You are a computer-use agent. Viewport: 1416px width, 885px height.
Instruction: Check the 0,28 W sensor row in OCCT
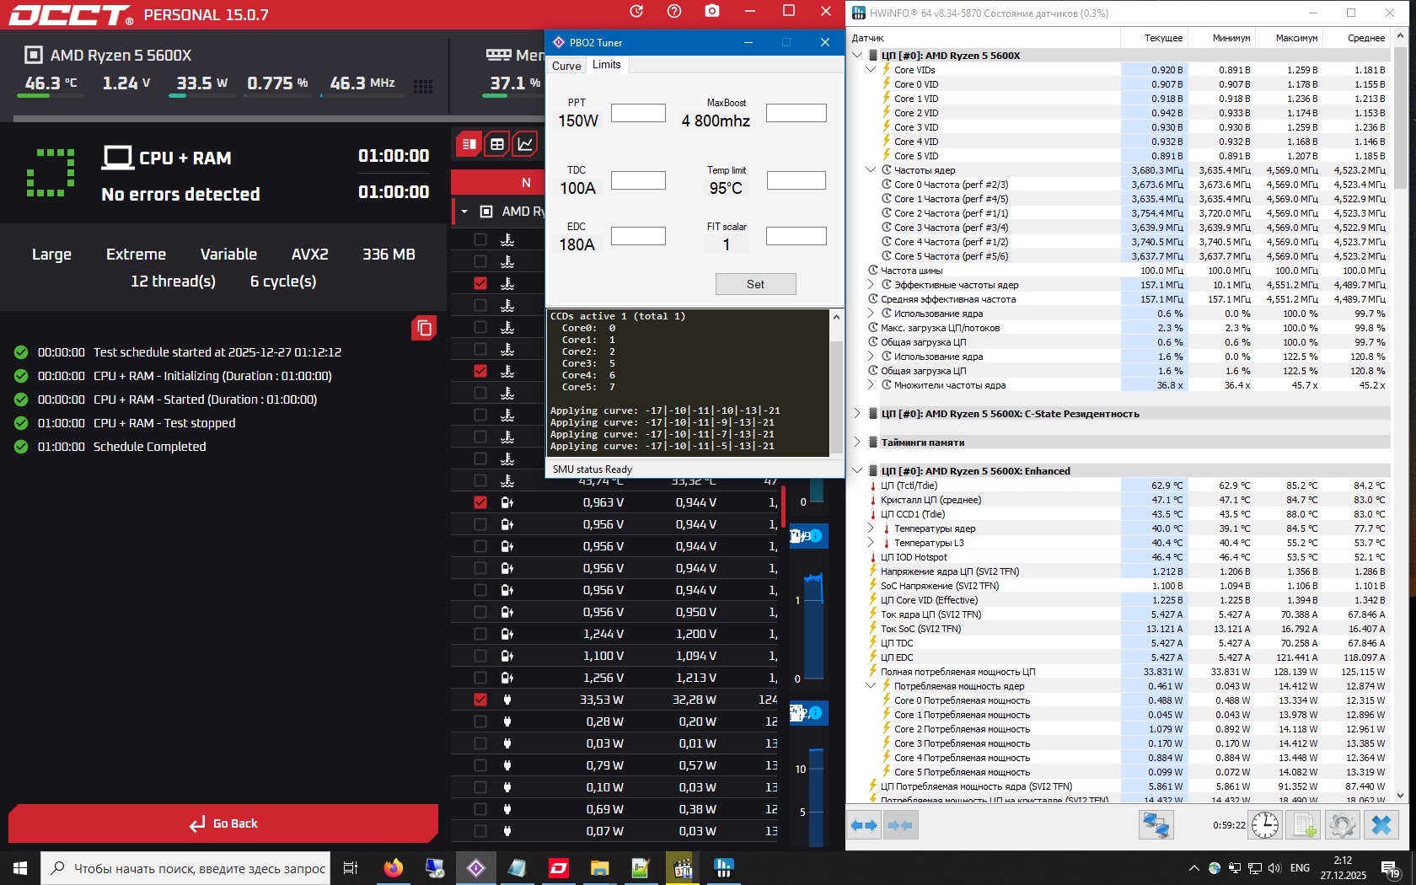480,721
